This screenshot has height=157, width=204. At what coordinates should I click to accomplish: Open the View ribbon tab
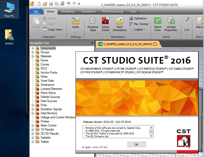click(133, 11)
